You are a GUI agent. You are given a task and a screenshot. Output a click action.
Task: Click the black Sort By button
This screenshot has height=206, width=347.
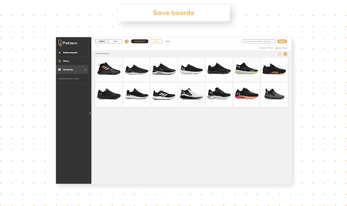(x=140, y=41)
